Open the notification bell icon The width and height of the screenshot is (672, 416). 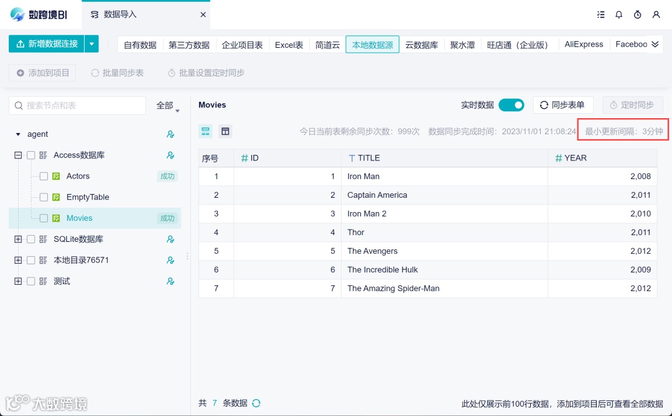pyautogui.click(x=619, y=14)
